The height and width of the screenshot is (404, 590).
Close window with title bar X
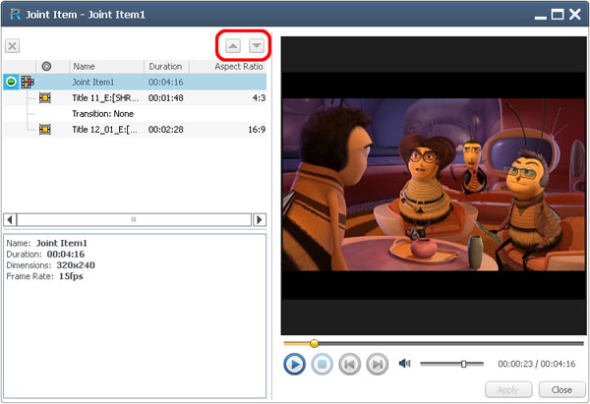tap(575, 15)
